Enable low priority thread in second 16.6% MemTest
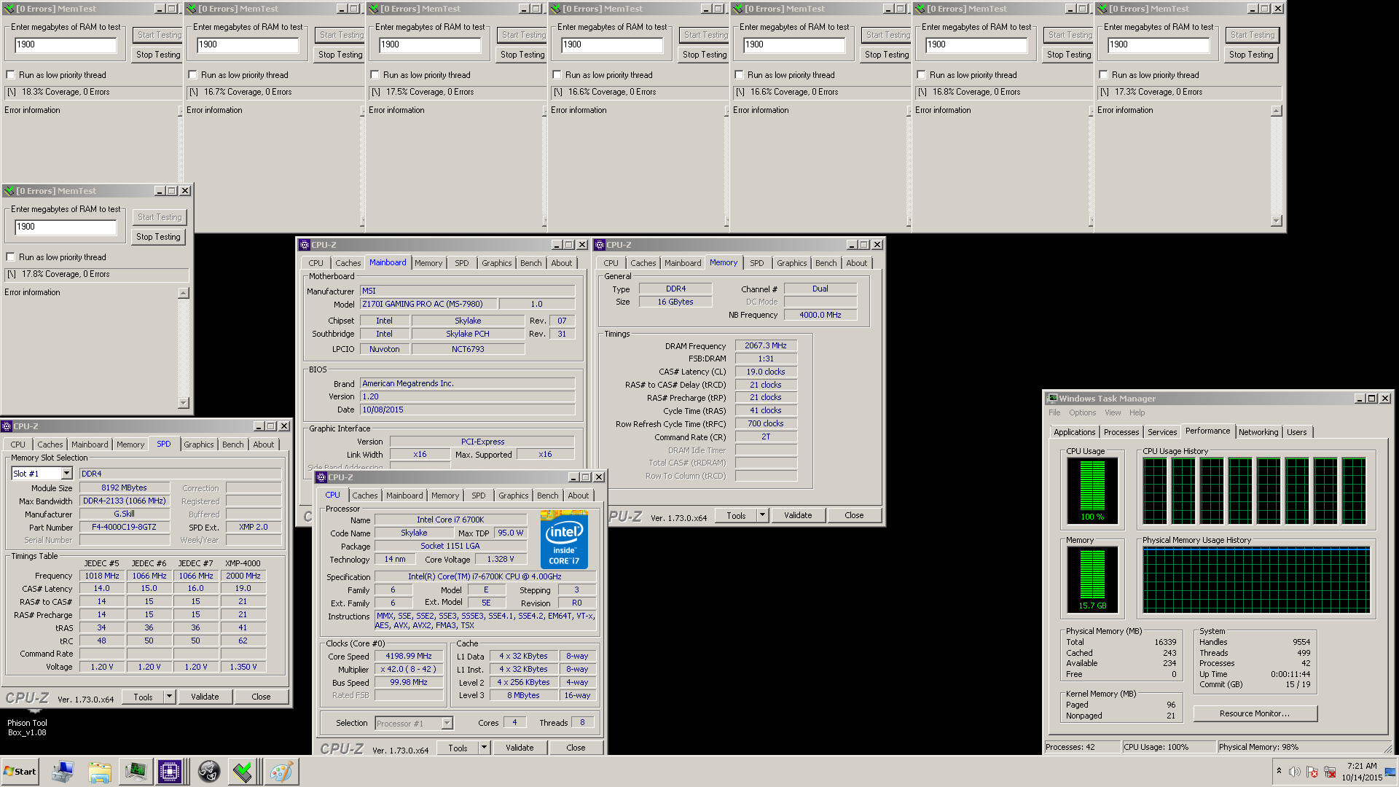 (x=740, y=75)
